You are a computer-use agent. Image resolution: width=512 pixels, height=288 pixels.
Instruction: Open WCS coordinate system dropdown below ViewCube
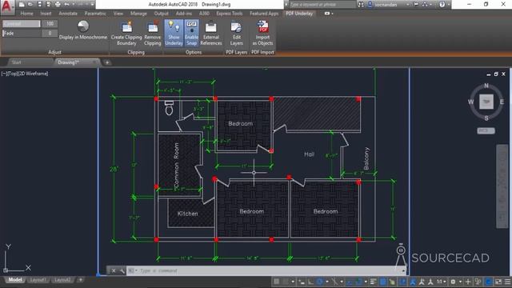(486, 130)
